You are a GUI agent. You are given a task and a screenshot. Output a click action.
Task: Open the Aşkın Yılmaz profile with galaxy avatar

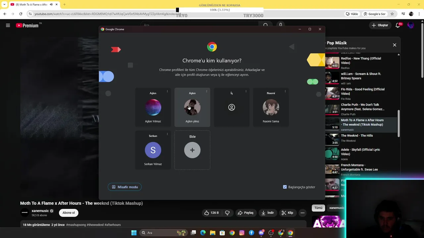(153, 107)
